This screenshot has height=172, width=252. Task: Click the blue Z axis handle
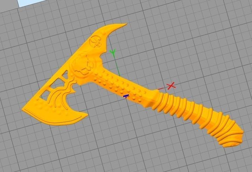click(x=126, y=96)
